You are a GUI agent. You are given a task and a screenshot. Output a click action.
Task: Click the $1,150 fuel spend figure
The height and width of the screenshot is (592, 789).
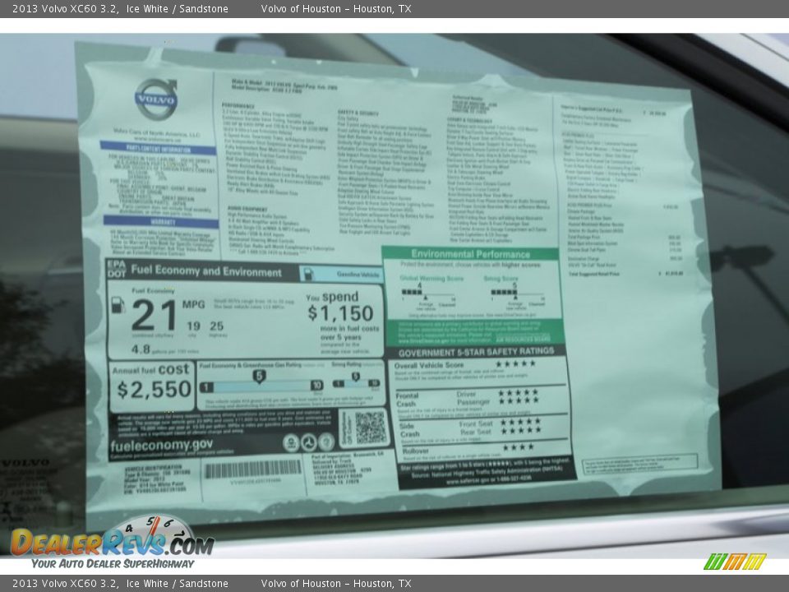pyautogui.click(x=340, y=313)
